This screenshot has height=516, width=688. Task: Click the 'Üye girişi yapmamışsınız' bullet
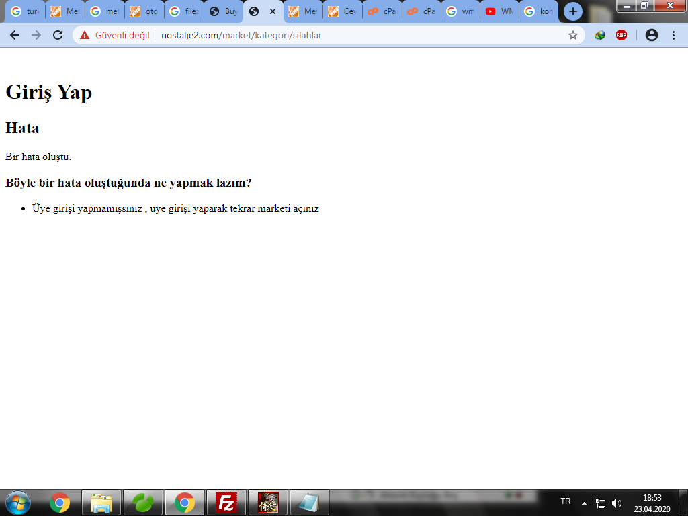pos(175,208)
